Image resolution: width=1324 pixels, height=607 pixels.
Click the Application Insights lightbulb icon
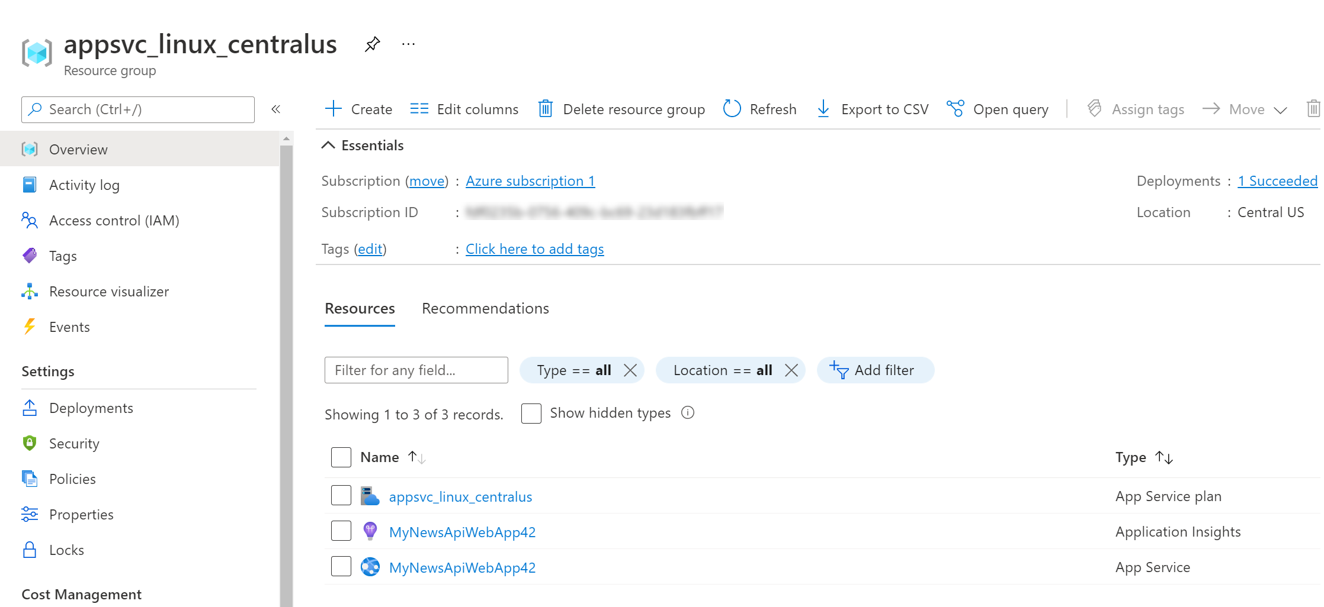[x=370, y=531]
